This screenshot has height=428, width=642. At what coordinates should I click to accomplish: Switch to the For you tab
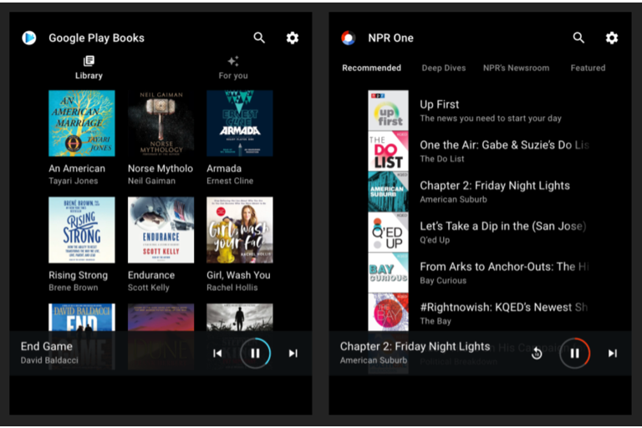coord(233,68)
